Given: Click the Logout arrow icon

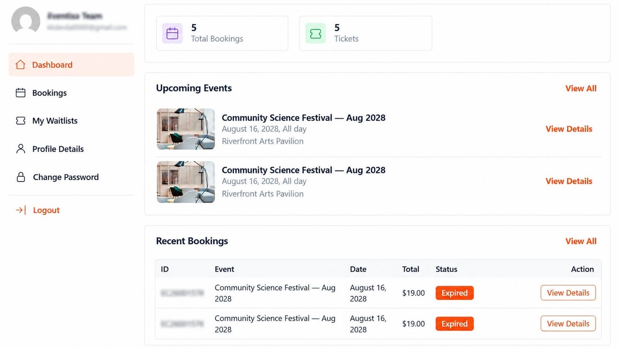Looking at the screenshot, I should point(21,210).
